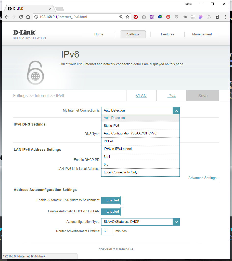Switch to the IPv4 page
This screenshot has height=261, width=232.
click(172, 96)
